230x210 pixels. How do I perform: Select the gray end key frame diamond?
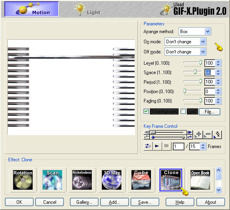184,137
